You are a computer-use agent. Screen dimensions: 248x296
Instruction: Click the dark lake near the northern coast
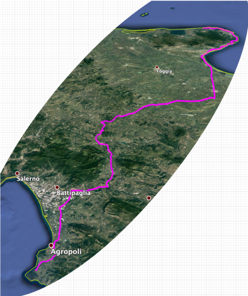pyautogui.click(x=178, y=32)
